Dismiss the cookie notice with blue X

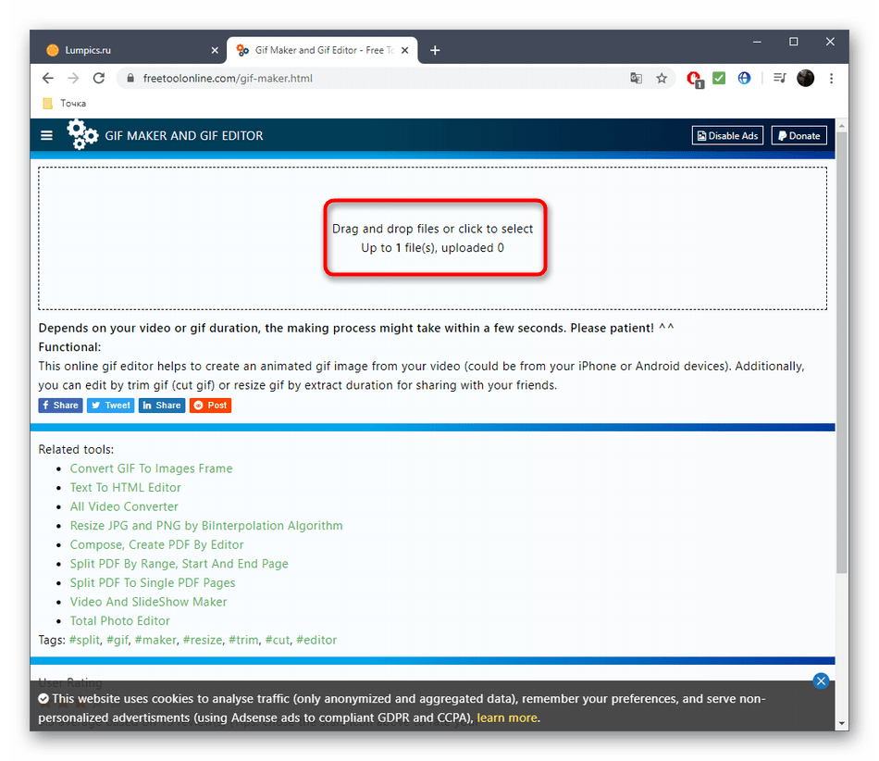[x=821, y=680]
